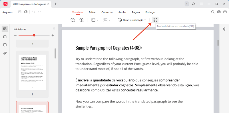The image size is (229, 113).
Task: Expand the Girar visualização dropdown arrow
Action: click(145, 20)
